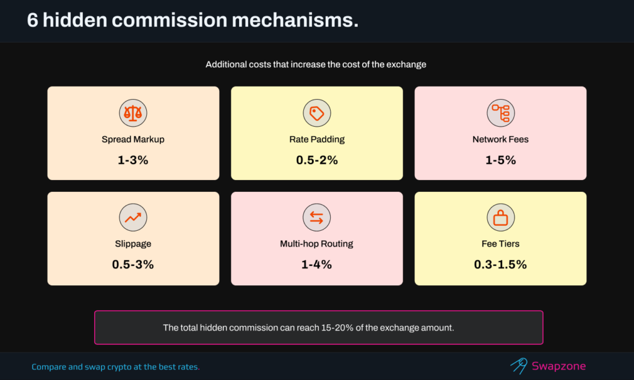
Task: Click the Fee Tiers label text
Action: point(500,244)
